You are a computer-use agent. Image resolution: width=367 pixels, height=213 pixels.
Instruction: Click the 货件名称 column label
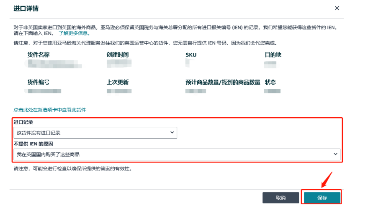coord(38,54)
